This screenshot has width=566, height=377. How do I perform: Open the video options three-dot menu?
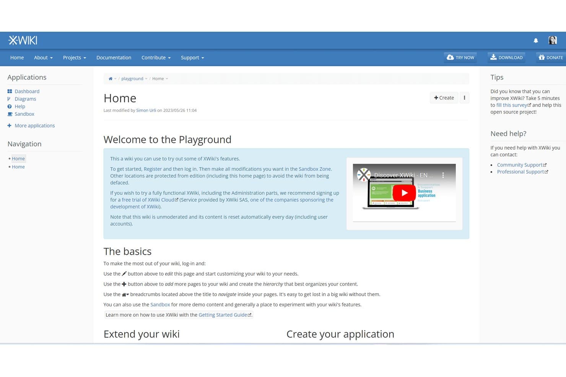[x=443, y=175]
